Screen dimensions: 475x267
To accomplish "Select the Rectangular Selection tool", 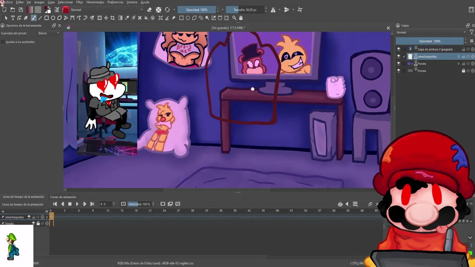I will tap(181, 18).
